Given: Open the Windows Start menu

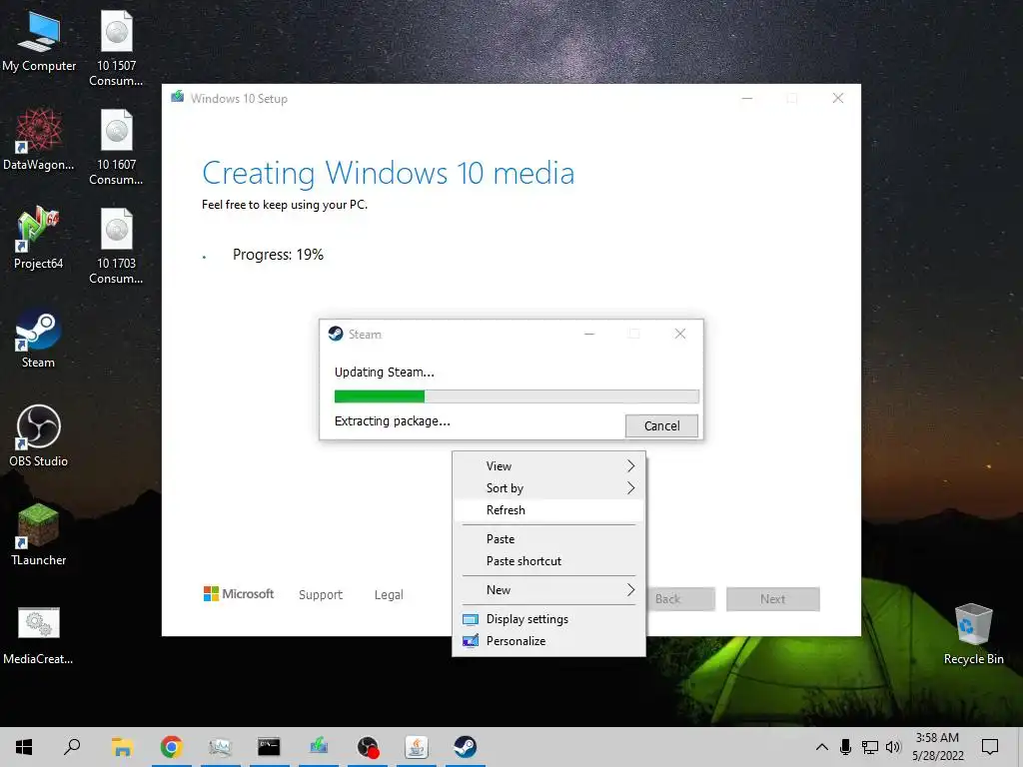Looking at the screenshot, I should click(x=24, y=747).
